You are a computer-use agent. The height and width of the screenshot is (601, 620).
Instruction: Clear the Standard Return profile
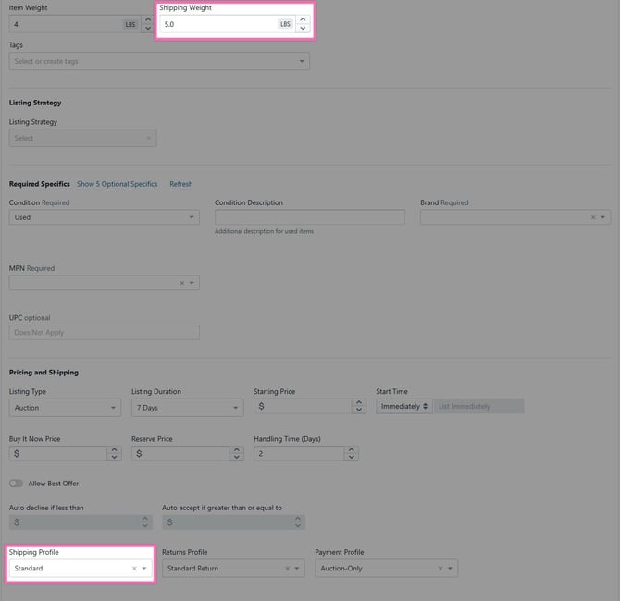coord(287,569)
